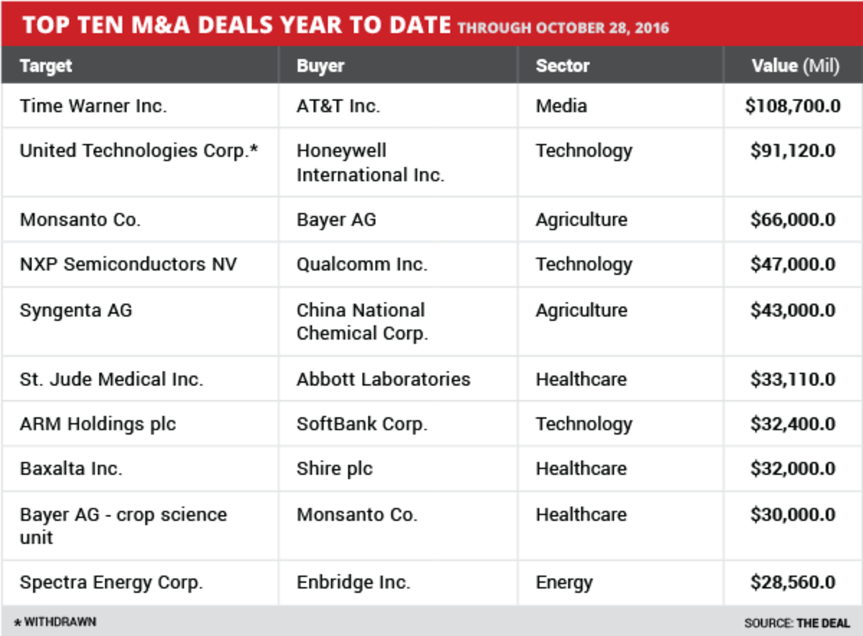Click the SoftBank Corp. buyer cell
Image resolution: width=863 pixels, height=636 pixels.
tap(362, 424)
